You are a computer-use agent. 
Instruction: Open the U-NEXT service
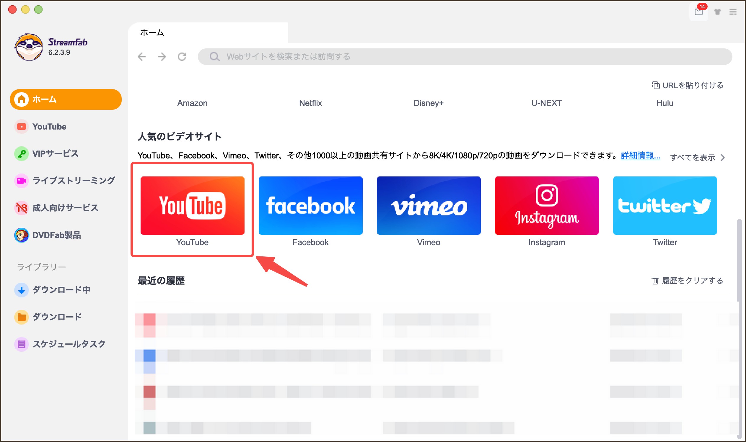coord(547,103)
